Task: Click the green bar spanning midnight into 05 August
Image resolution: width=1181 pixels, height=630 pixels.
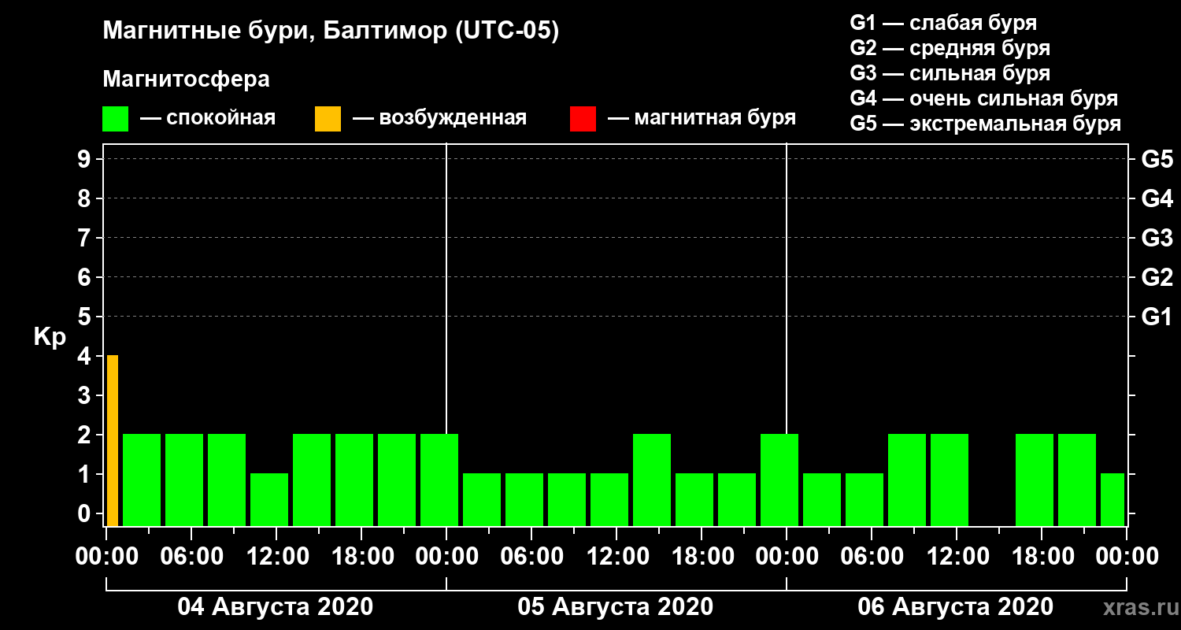Action: pyautogui.click(x=439, y=480)
